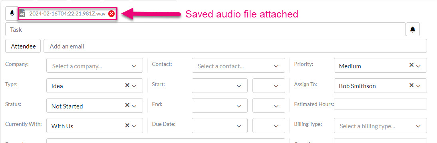
Task: Remove the attached wav file with the red X
Action: click(111, 14)
